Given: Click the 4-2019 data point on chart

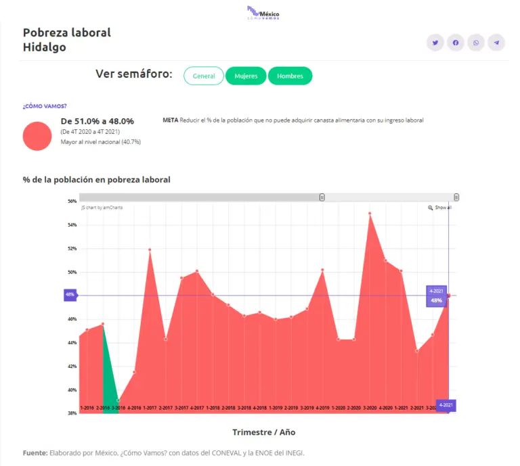Looking at the screenshot, I should tap(322, 270).
